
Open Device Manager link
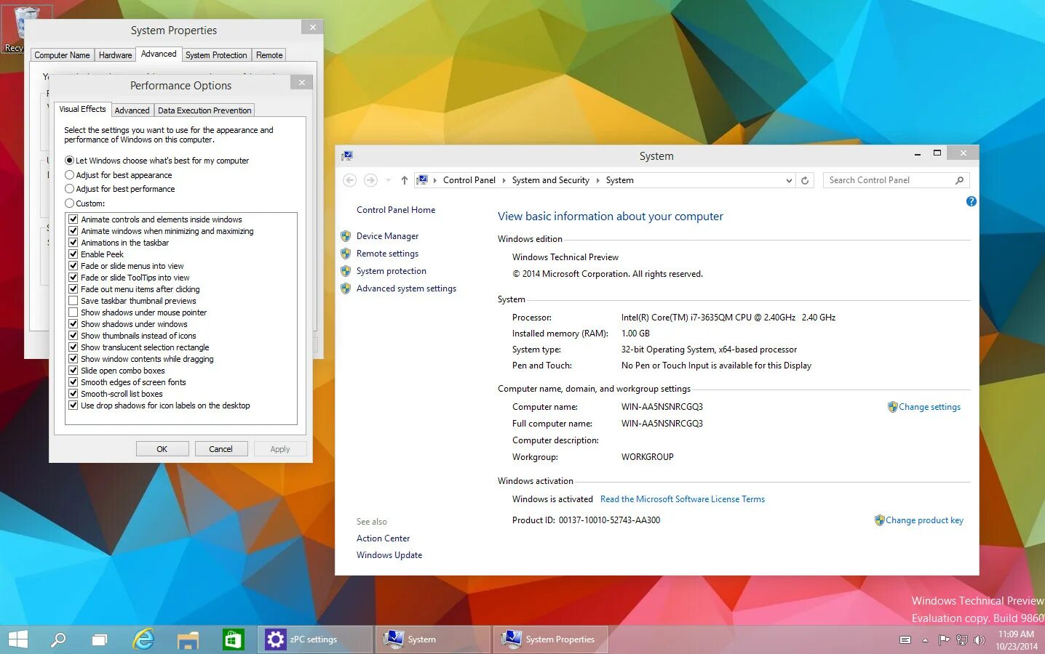(x=387, y=236)
